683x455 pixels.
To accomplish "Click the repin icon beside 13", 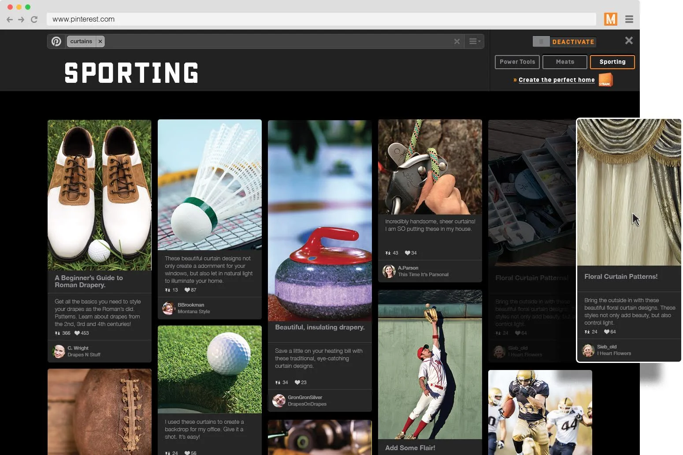I will pyautogui.click(x=167, y=290).
